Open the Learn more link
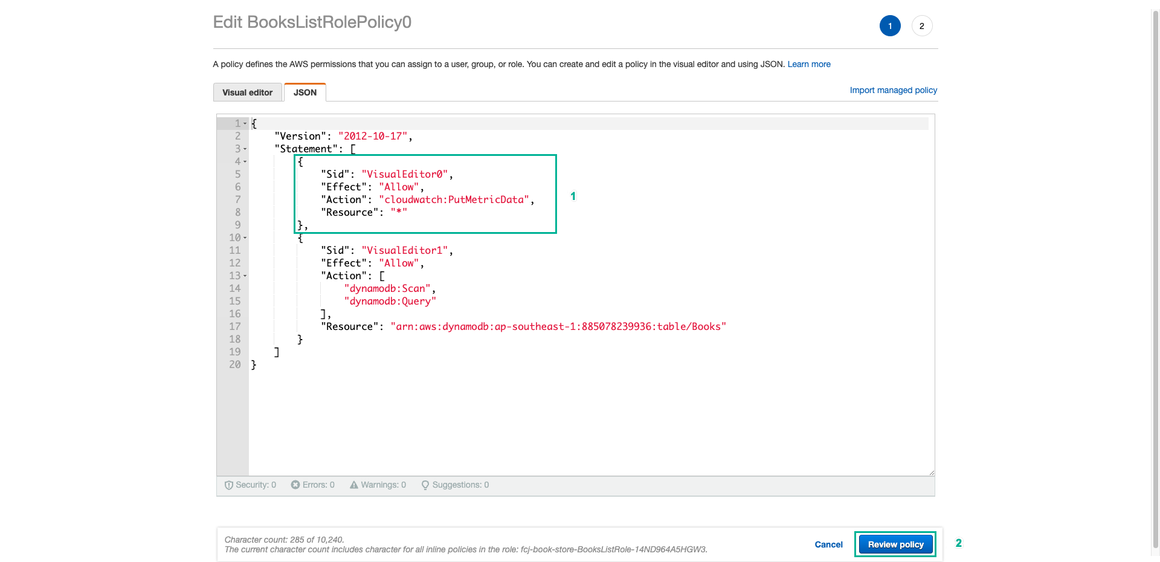The width and height of the screenshot is (1160, 562). pos(809,64)
